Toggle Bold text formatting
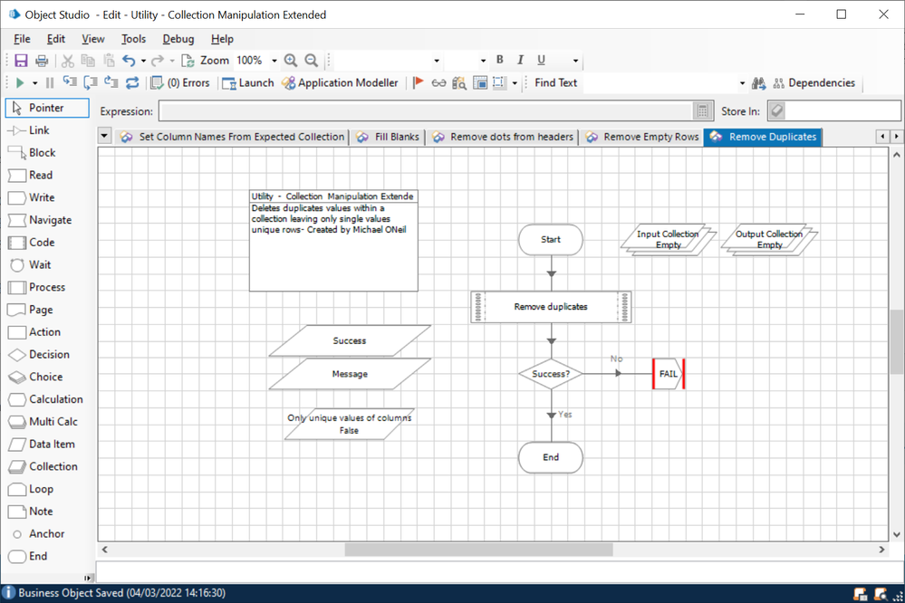This screenshot has width=905, height=603. pos(499,61)
